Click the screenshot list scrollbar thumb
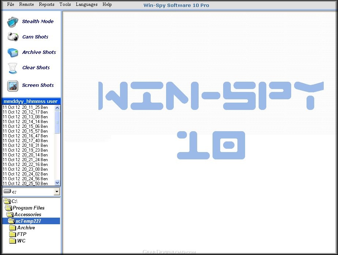This screenshot has height=255, width=338. click(57, 122)
